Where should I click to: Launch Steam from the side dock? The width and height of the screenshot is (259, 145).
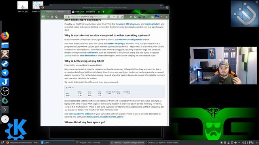point(5,64)
